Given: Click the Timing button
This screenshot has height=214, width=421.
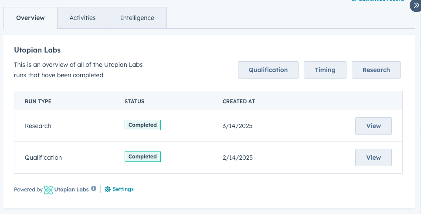Looking at the screenshot, I should (325, 70).
